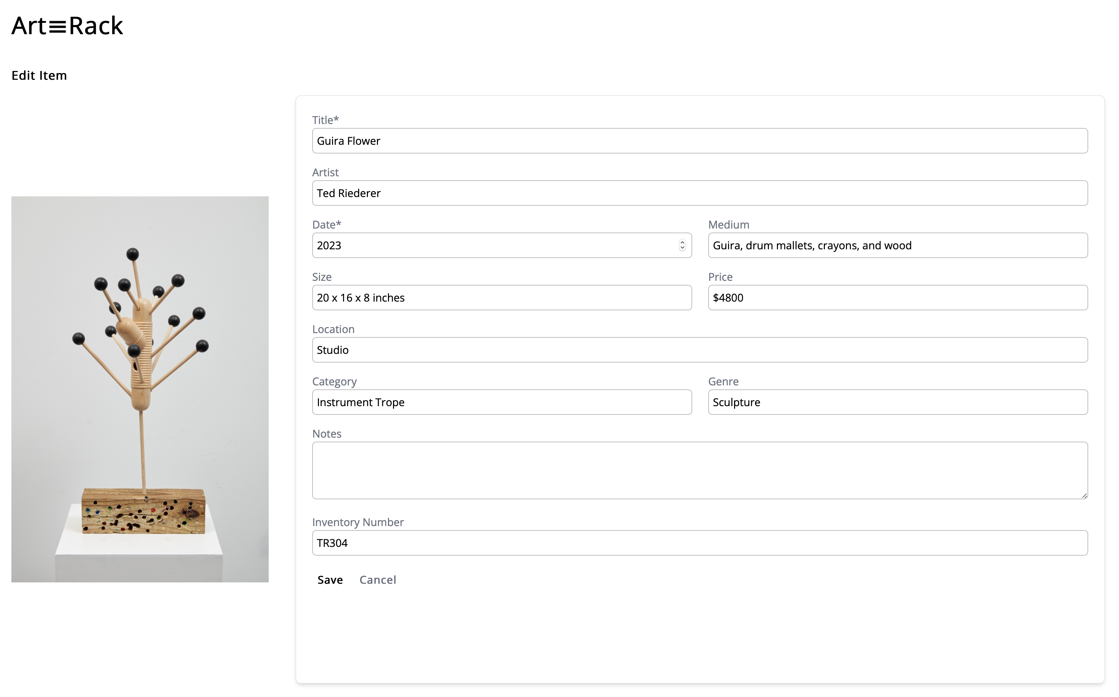
Task: Focus the Genre field showing Sculpture
Action: tap(898, 402)
